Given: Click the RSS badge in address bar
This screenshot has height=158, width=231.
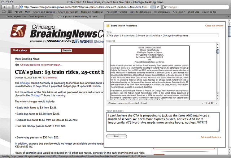Looking at the screenshot, I should [153, 7].
